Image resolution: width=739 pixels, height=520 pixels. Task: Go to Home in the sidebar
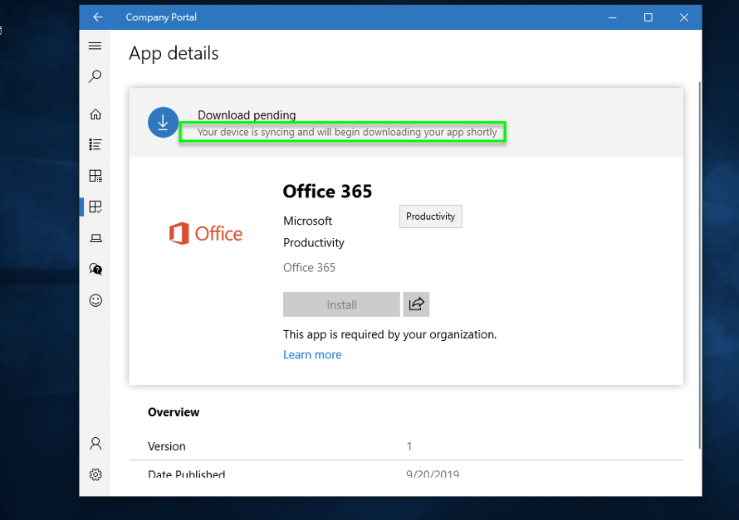click(95, 114)
